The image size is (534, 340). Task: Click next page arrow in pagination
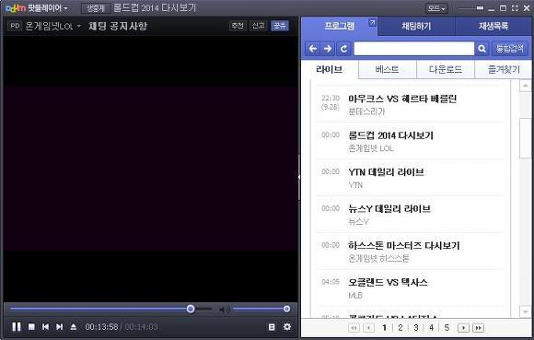pos(463,328)
